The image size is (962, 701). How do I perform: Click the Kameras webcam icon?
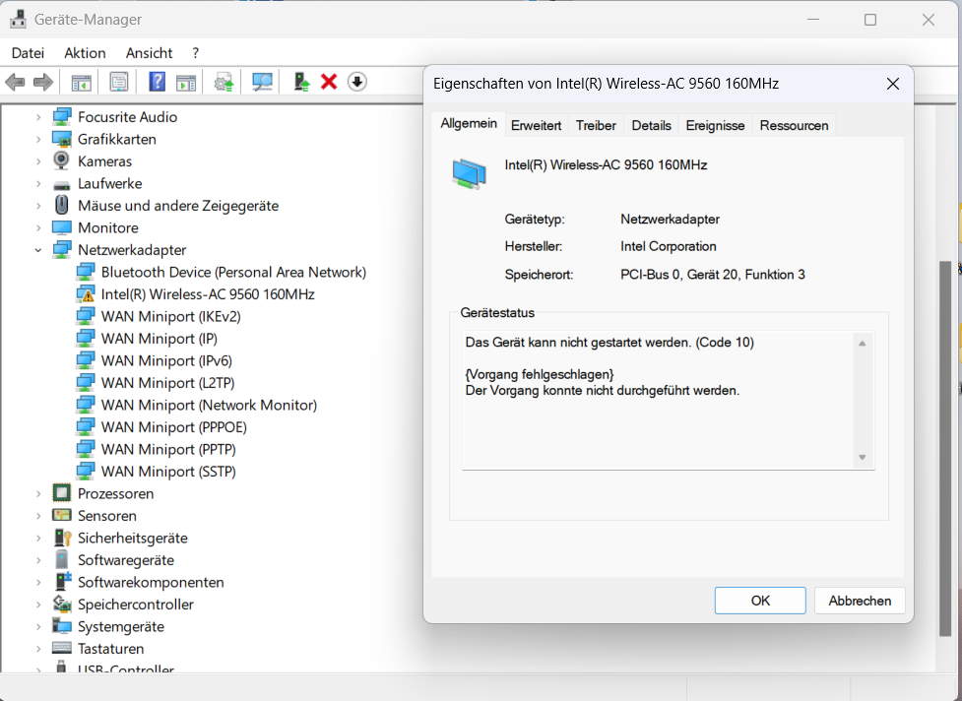[61, 160]
